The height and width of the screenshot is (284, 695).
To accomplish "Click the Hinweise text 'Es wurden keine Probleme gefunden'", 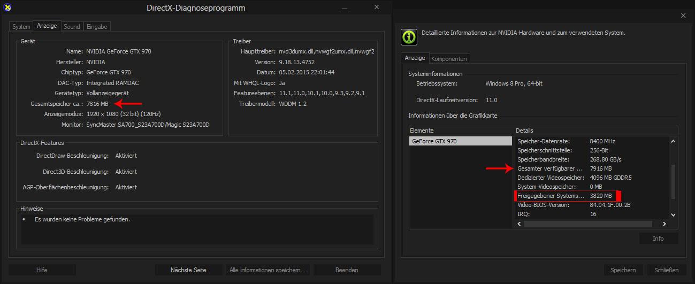I will click(x=82, y=219).
